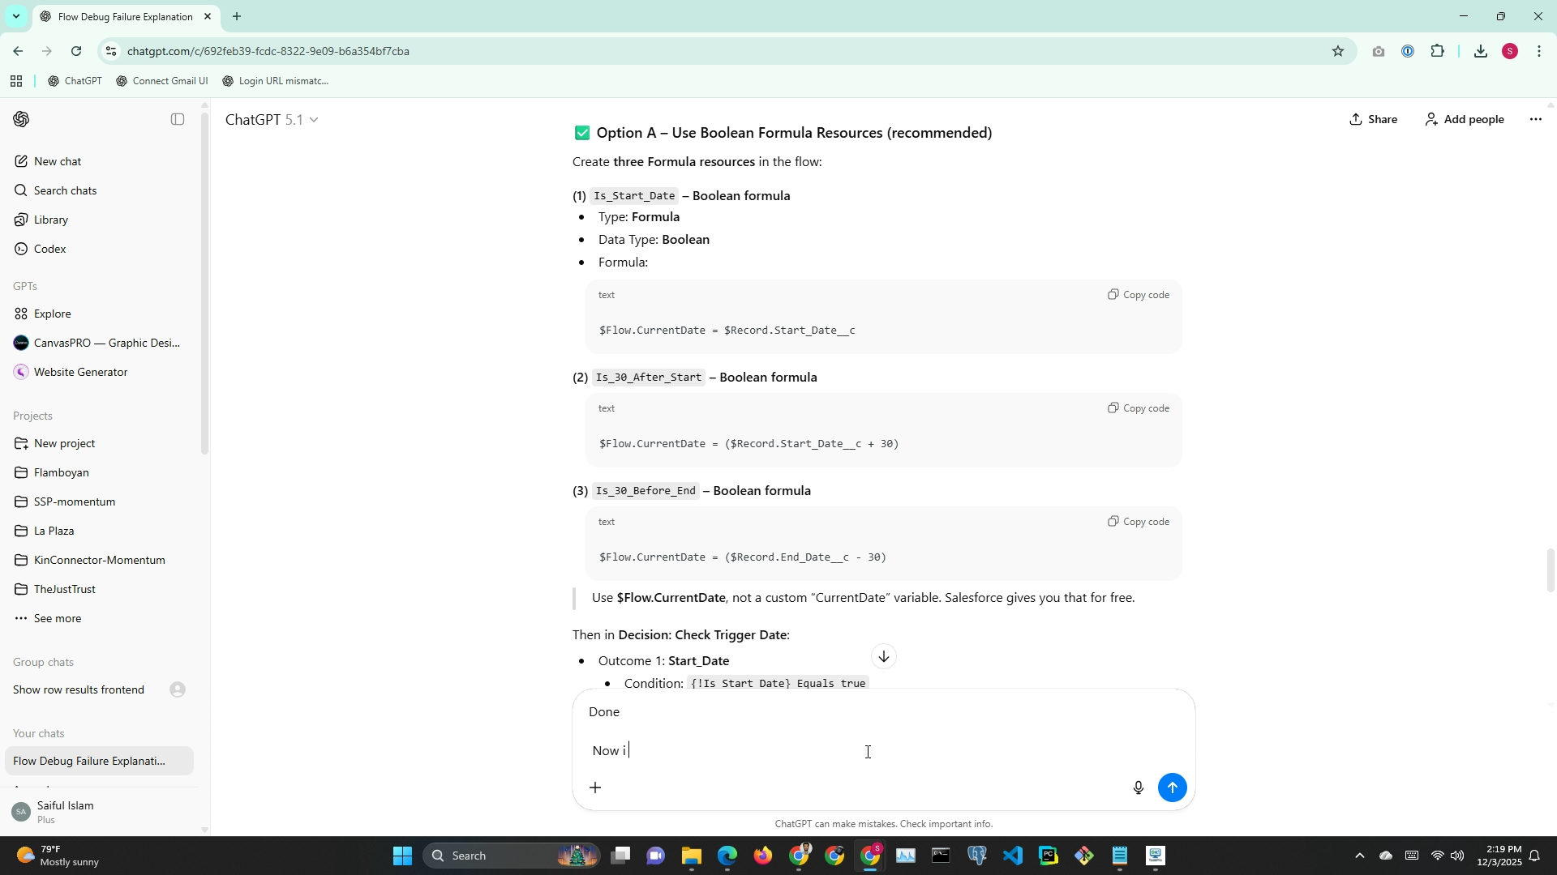Screen dimensions: 1557x875
Task: Open the three-dot conversation options menu
Action: click(x=1535, y=119)
